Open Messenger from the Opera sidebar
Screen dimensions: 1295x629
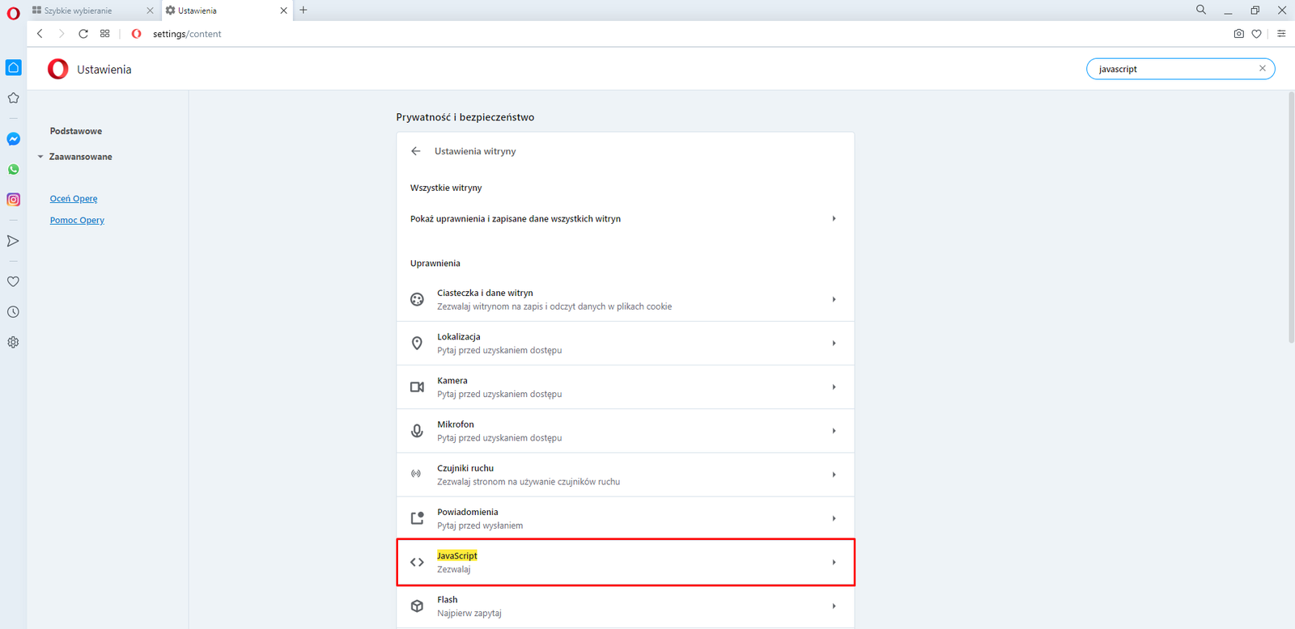pyautogui.click(x=13, y=139)
